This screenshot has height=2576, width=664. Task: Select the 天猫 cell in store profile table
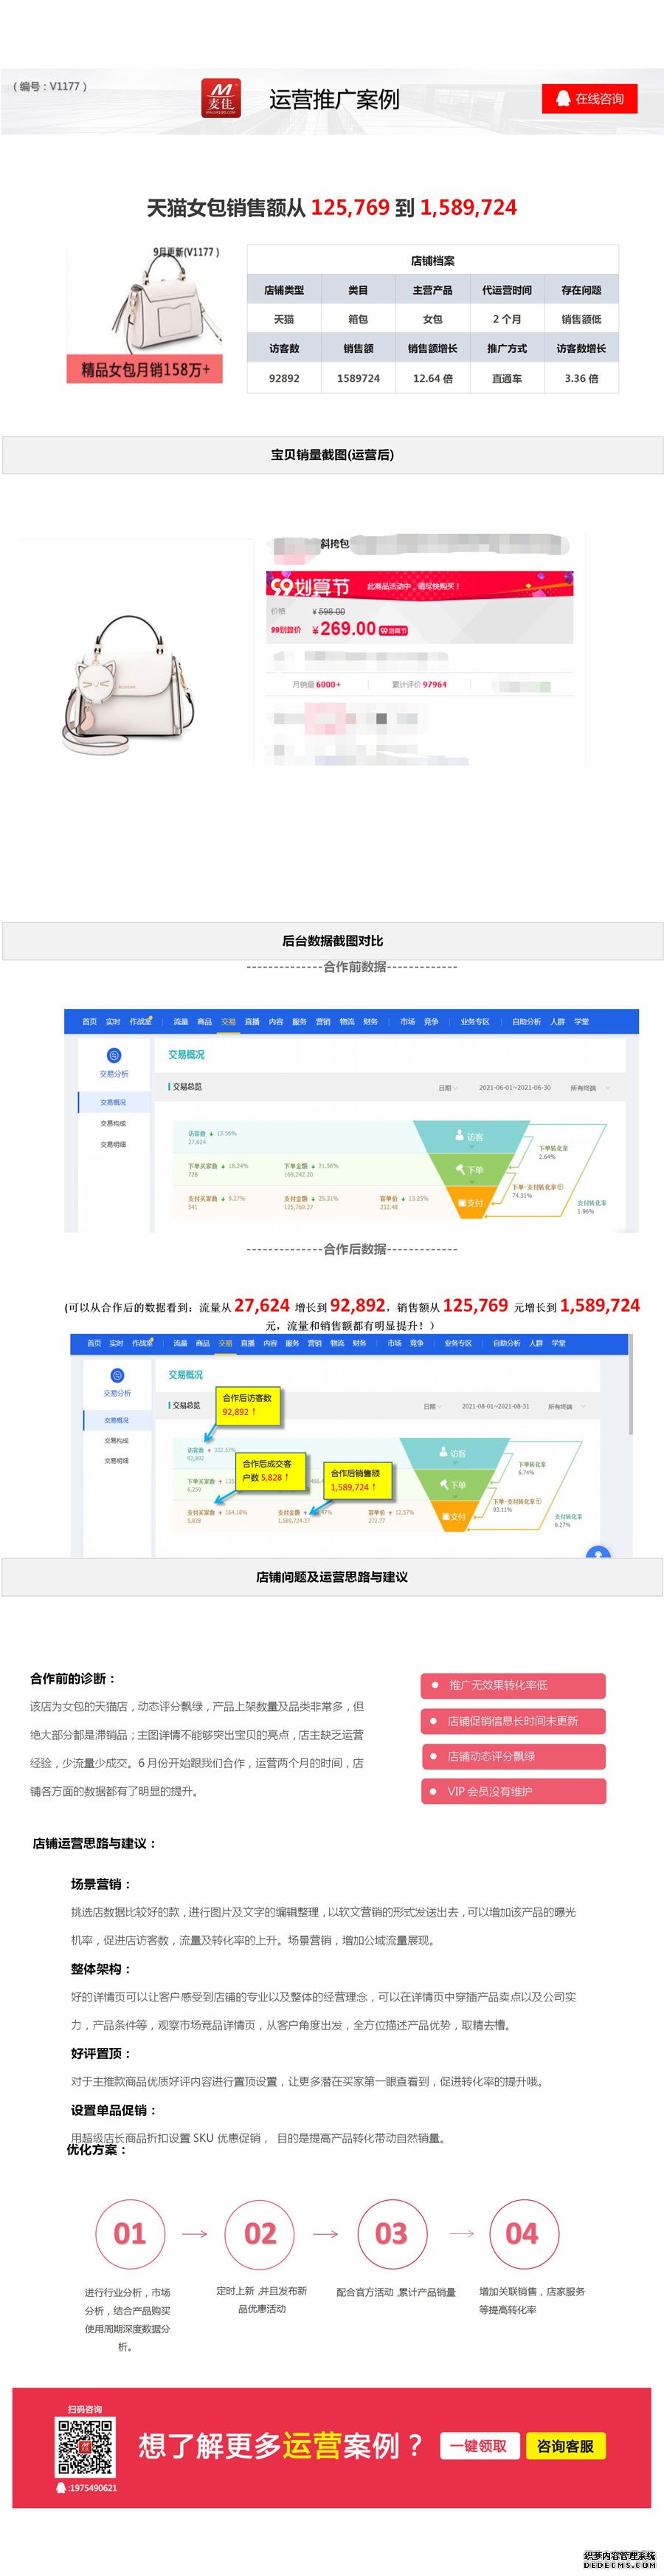[x=285, y=319]
